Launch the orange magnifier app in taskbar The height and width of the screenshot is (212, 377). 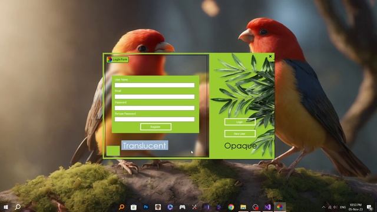122,207
